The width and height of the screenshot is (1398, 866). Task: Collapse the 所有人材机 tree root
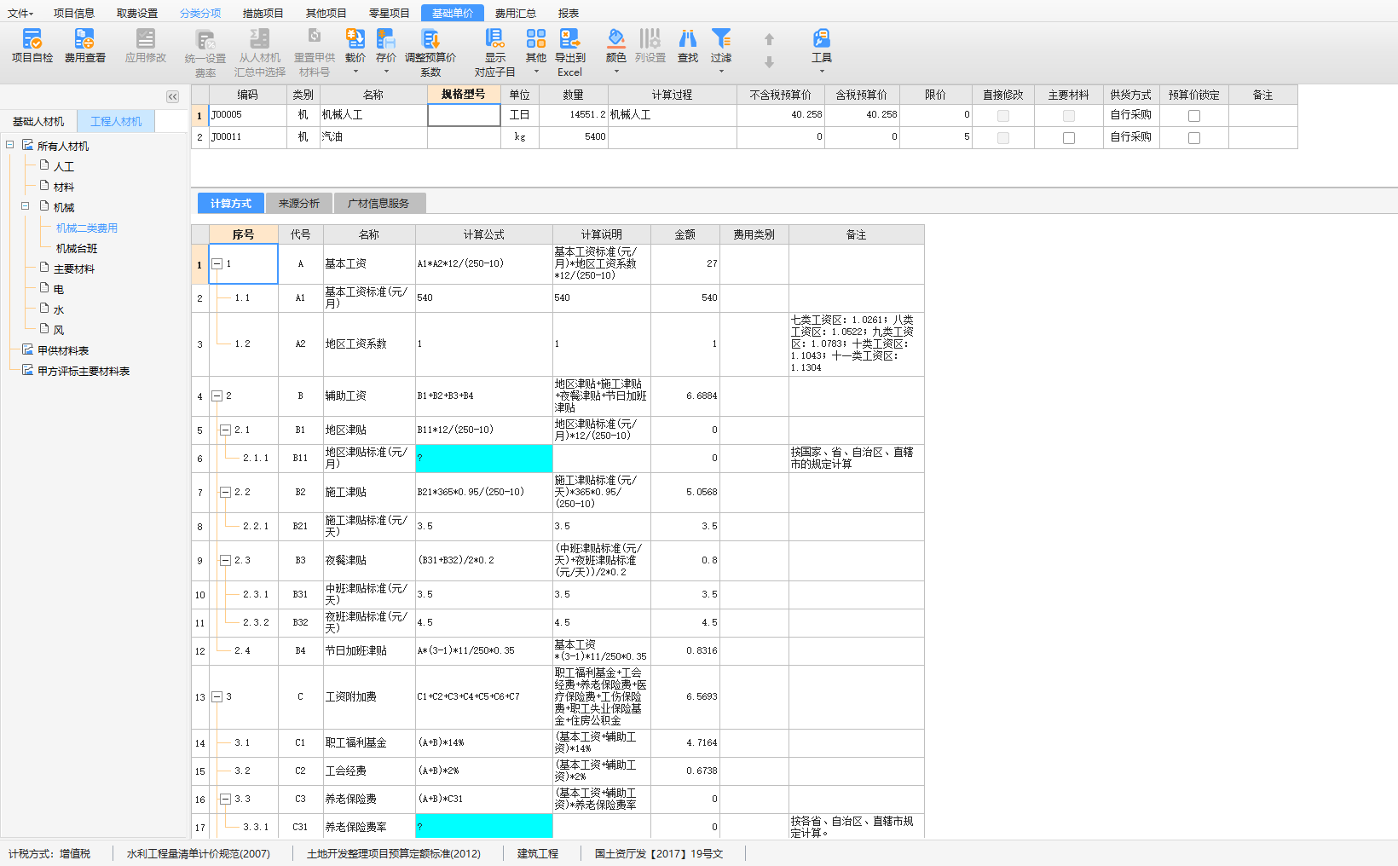click(x=10, y=145)
